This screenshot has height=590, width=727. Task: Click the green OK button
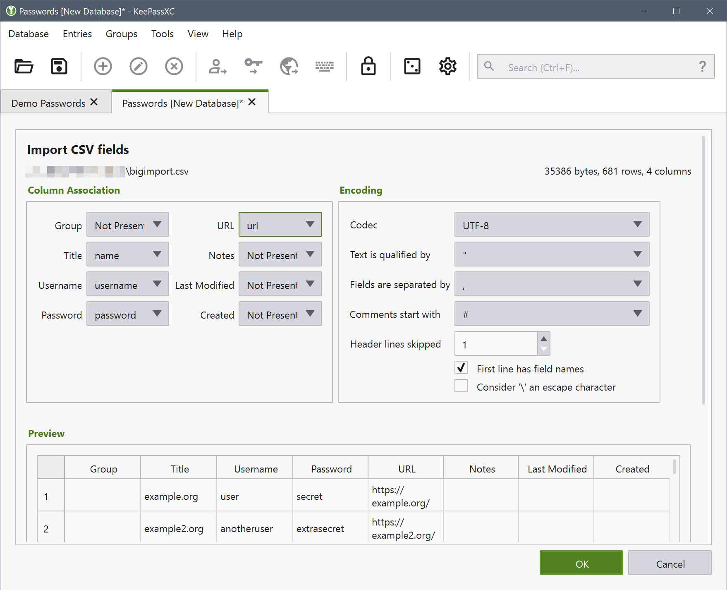click(581, 563)
